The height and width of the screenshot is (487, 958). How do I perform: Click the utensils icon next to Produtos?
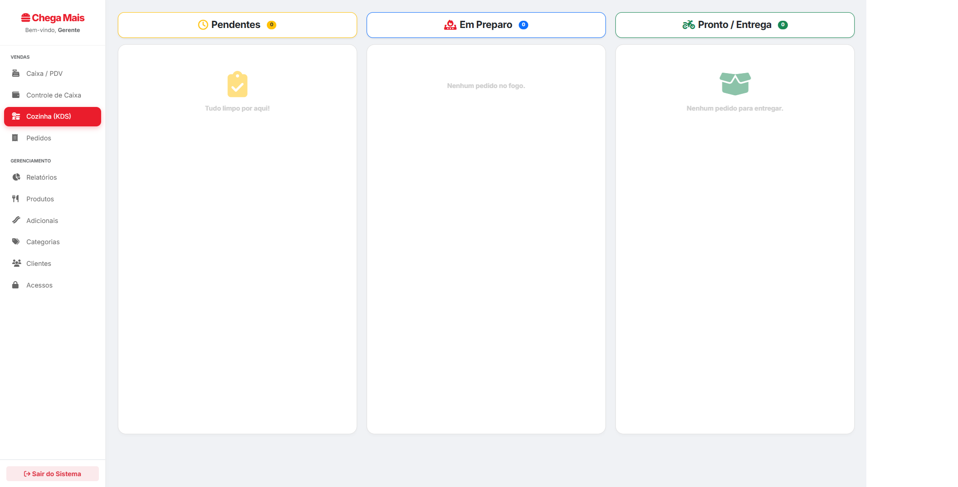(x=16, y=199)
